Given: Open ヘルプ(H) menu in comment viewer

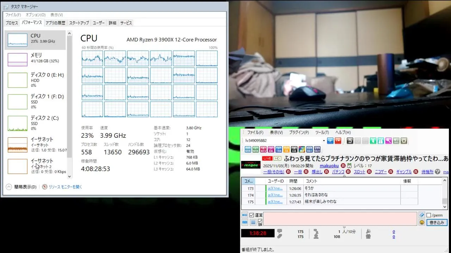Looking at the screenshot, I should (343, 132).
